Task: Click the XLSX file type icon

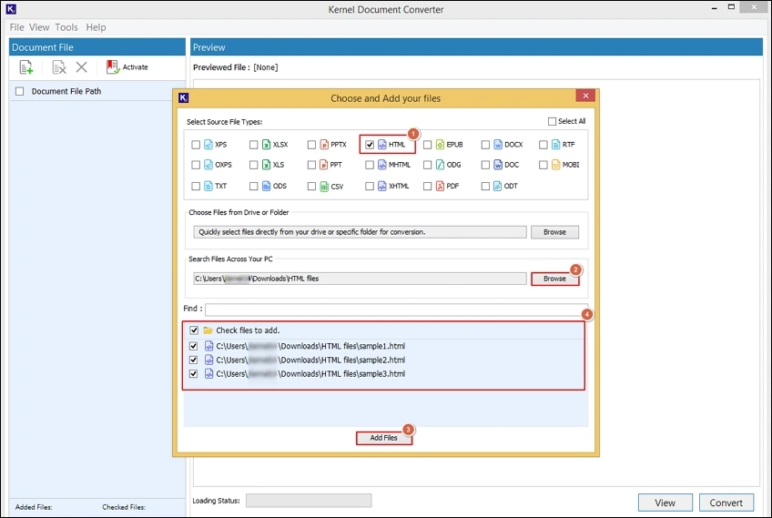Action: tap(267, 144)
